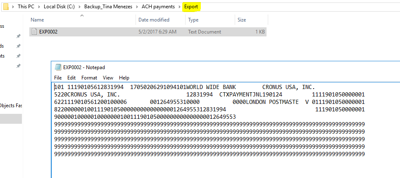Click the third pin icon in sidebar
This screenshot has height=178, width=400.
[18, 56]
